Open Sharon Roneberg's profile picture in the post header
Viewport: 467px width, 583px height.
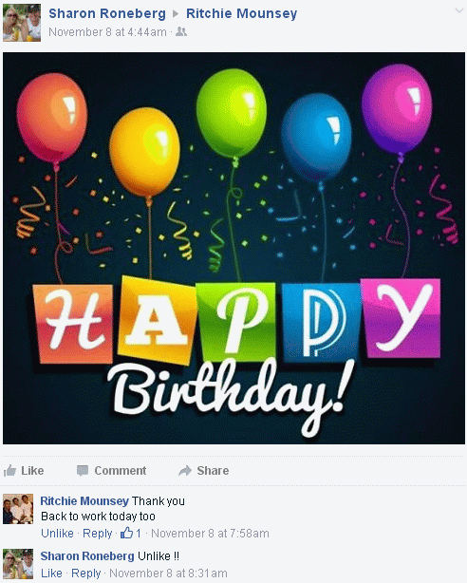[x=22, y=23]
